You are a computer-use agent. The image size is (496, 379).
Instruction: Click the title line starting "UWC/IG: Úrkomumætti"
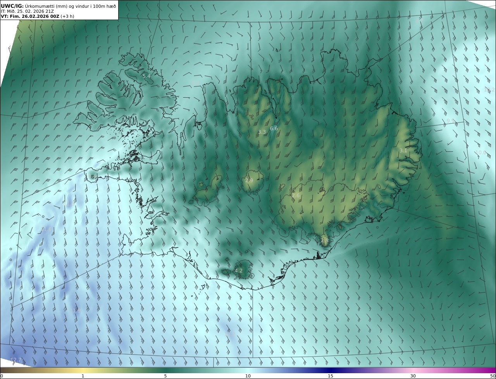pyautogui.click(x=59, y=6)
